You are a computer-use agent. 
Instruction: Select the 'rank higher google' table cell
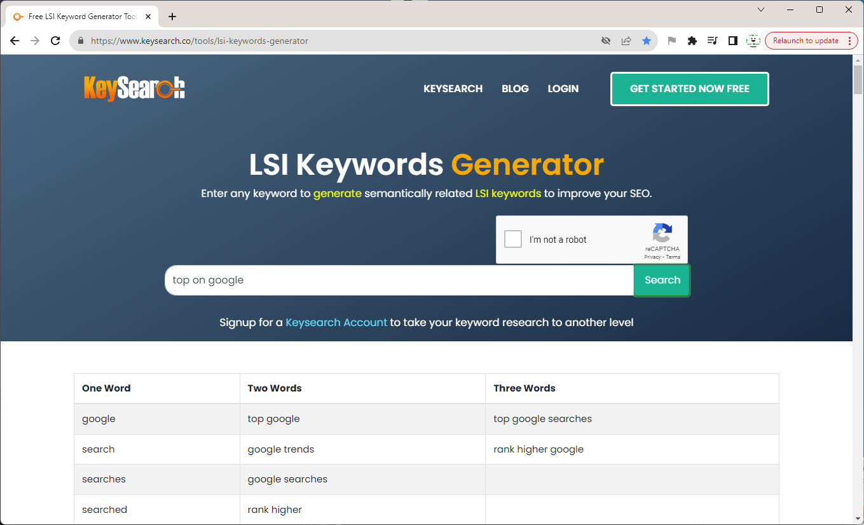click(x=632, y=449)
